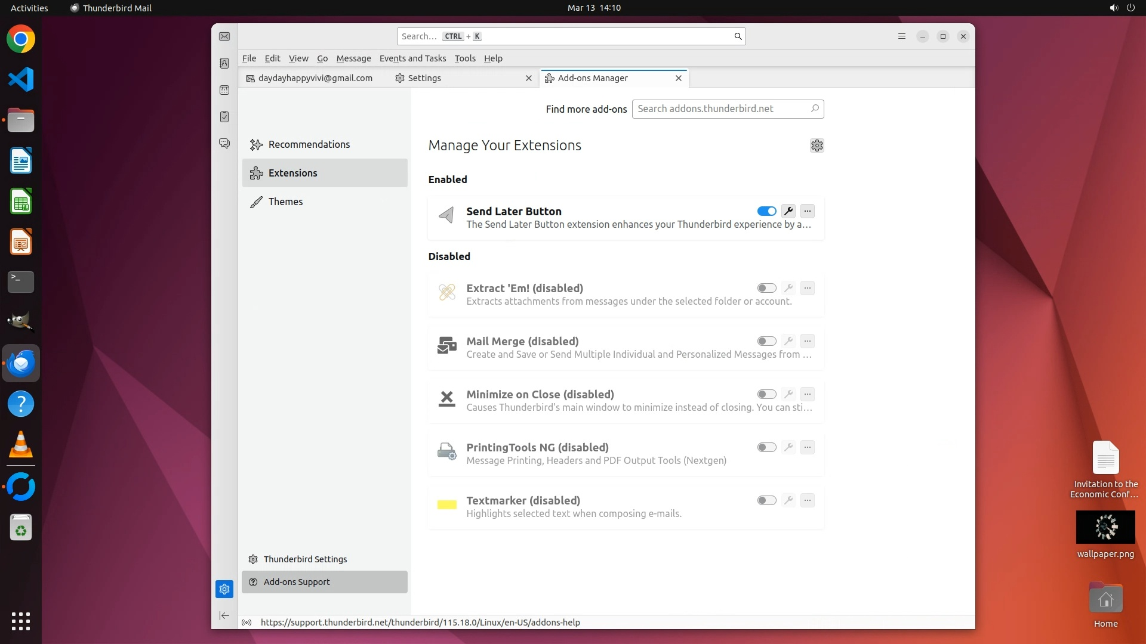This screenshot has height=644, width=1146.
Task: Switch to the Settings tab
Action: [424, 78]
